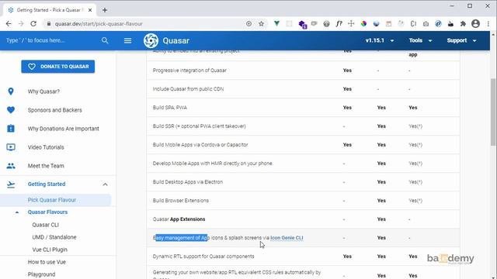This screenshot has height=279, width=497.
Task: Click the crosshair move extension icon
Action: (x=351, y=24)
